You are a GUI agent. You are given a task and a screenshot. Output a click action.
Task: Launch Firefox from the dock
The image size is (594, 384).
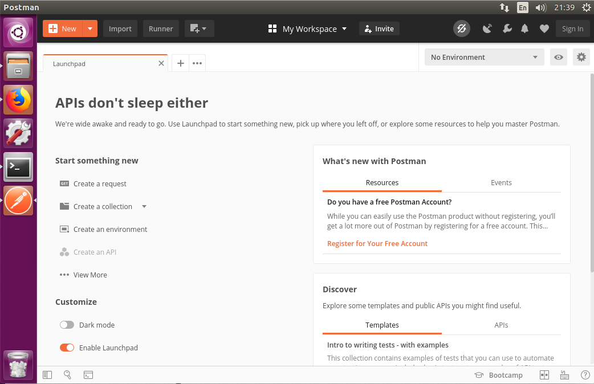(18, 100)
